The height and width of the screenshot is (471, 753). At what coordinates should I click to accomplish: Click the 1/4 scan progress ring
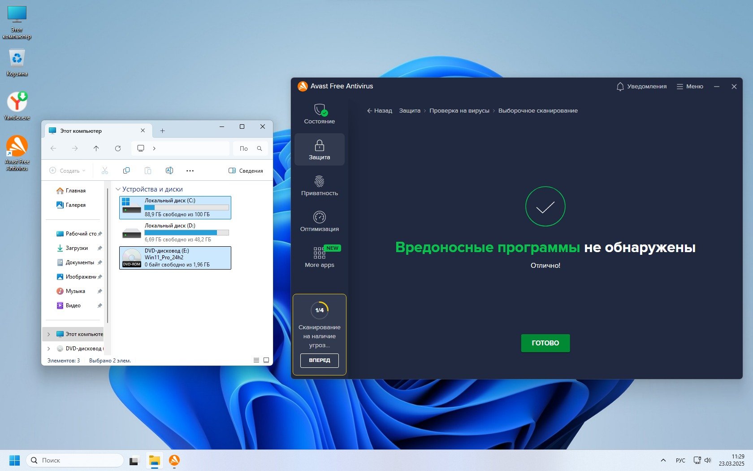point(319,310)
